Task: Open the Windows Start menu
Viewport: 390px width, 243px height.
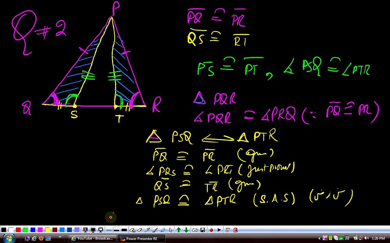Action: 9,239
